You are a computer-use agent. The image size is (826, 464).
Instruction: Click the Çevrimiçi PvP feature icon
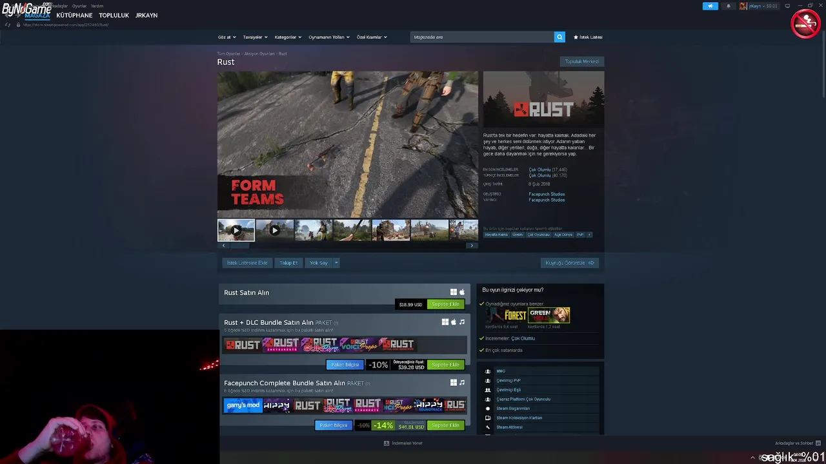click(488, 380)
